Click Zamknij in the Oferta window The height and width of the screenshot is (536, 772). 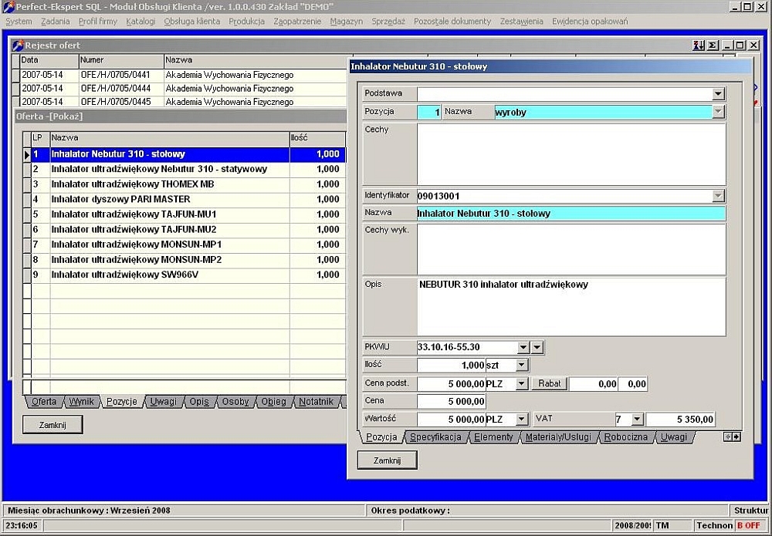pos(52,425)
